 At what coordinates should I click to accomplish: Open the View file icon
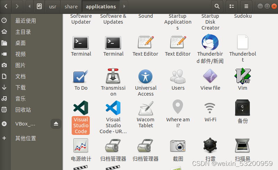(x=210, y=76)
